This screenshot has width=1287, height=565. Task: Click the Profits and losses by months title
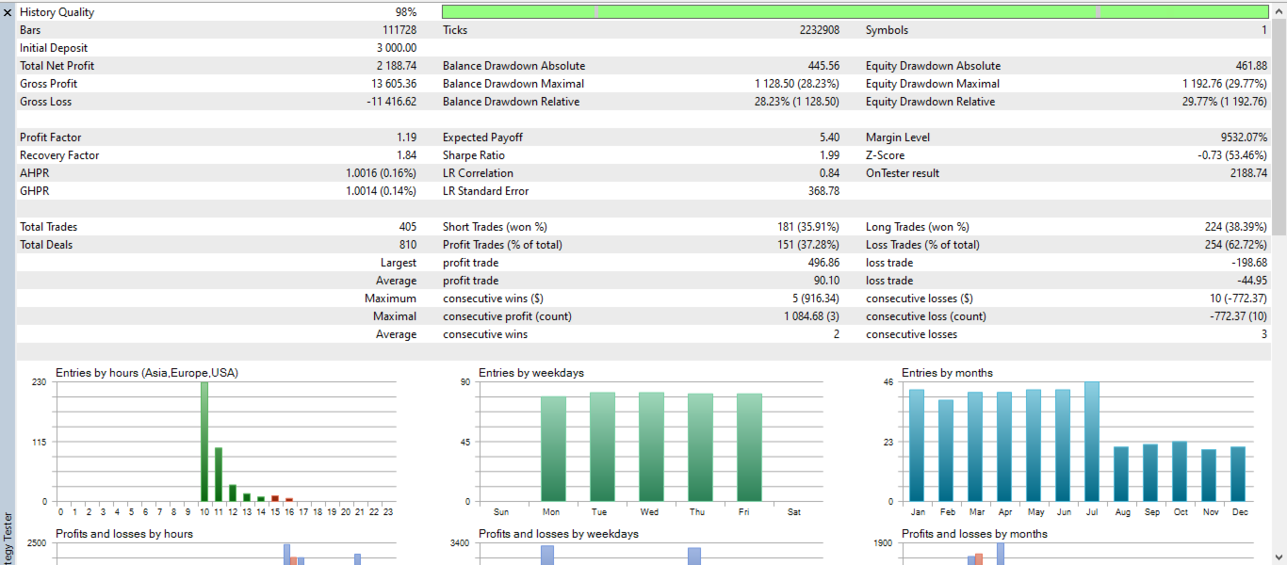tap(974, 534)
